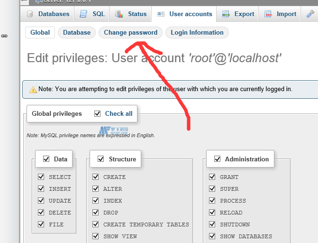Toggle the Administration group checkbox
Image resolution: width=318 pixels, height=243 pixels.
218,159
